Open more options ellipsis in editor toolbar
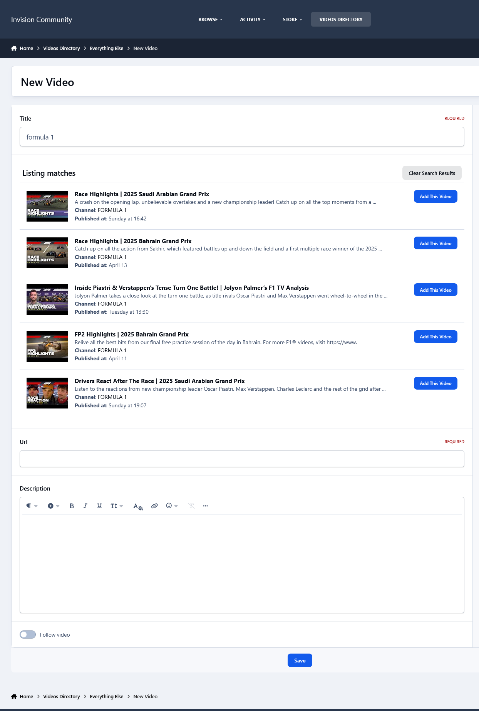Screen dimensions: 479x711 click(x=205, y=506)
